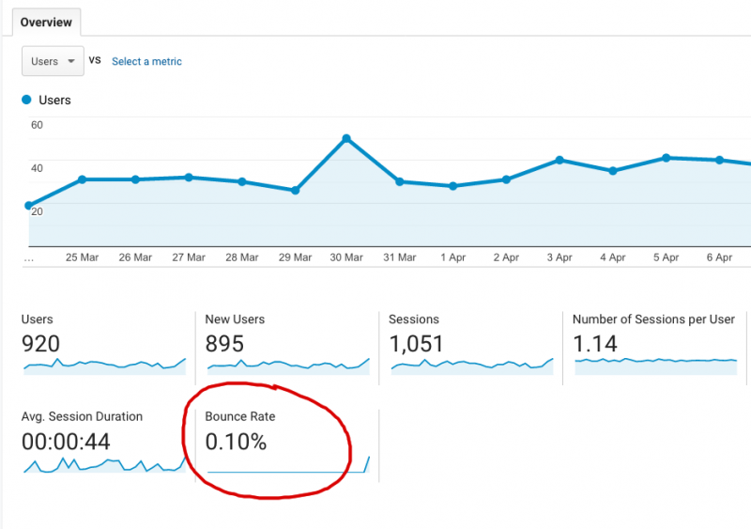Click the 25 Mar data point
Viewport: 751px width, 529px height.
coord(83,179)
